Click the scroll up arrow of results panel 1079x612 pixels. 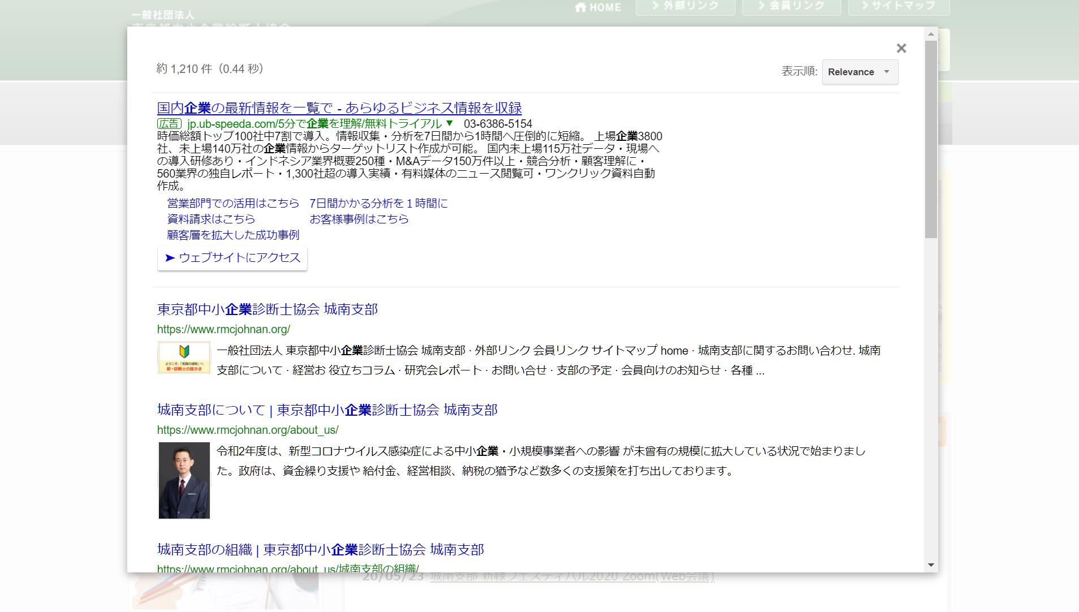tap(931, 35)
